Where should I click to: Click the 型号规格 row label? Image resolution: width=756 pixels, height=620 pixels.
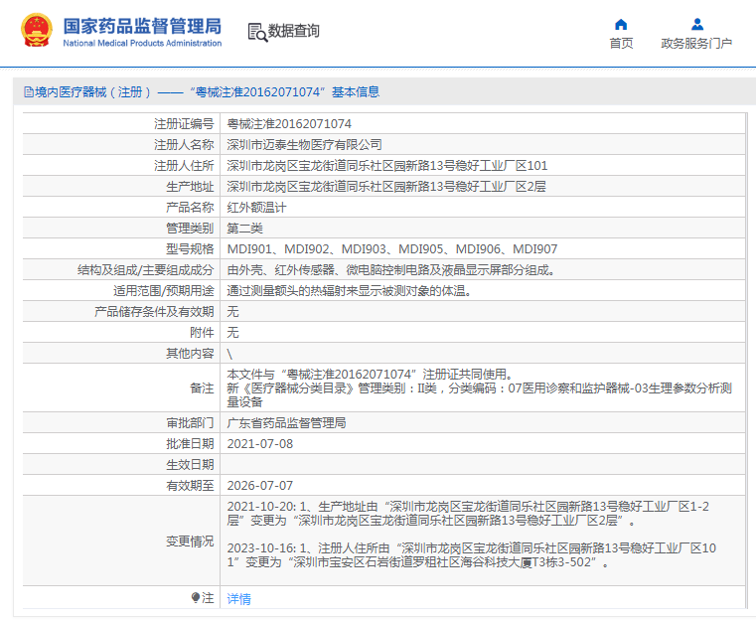coord(190,248)
